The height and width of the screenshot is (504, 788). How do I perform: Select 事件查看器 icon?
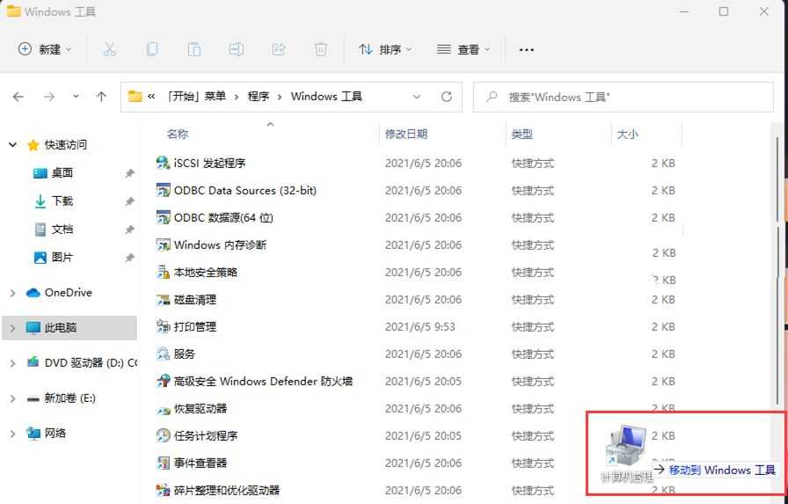tap(164, 463)
